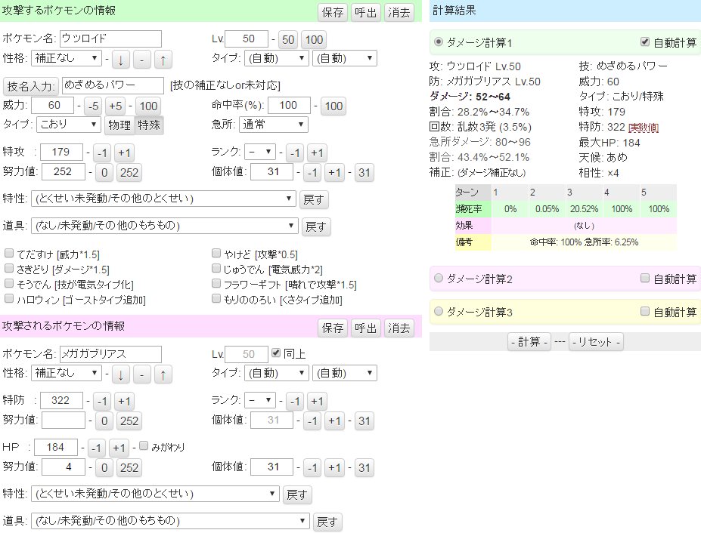Check みがわり checkbox
The height and width of the screenshot is (533, 701).
pyautogui.click(x=144, y=445)
